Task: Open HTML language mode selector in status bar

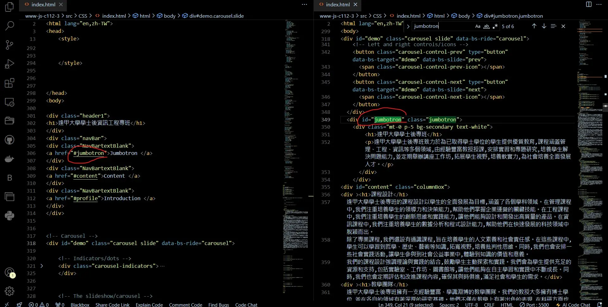Action: tap(507, 304)
